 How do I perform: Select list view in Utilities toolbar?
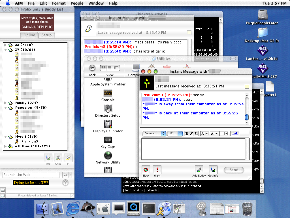pos(110,68)
